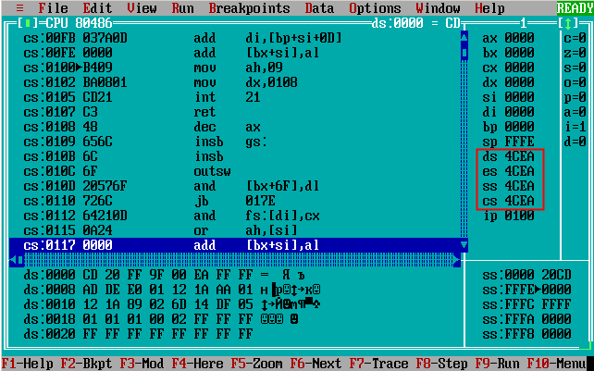The height and width of the screenshot is (371, 594).
Task: Toggle the zero flag z=0
Action: coord(574,53)
